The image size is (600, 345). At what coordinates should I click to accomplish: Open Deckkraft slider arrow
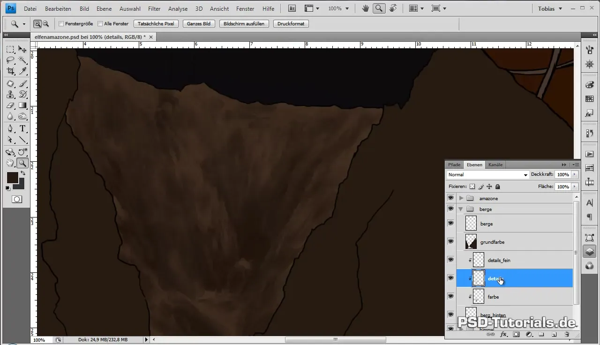click(x=575, y=174)
